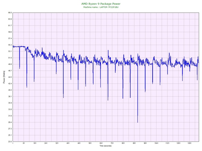Viewport: 202px width, 151px height.
Task: Click the Y-axis value 53.1
Action: point(10,51)
